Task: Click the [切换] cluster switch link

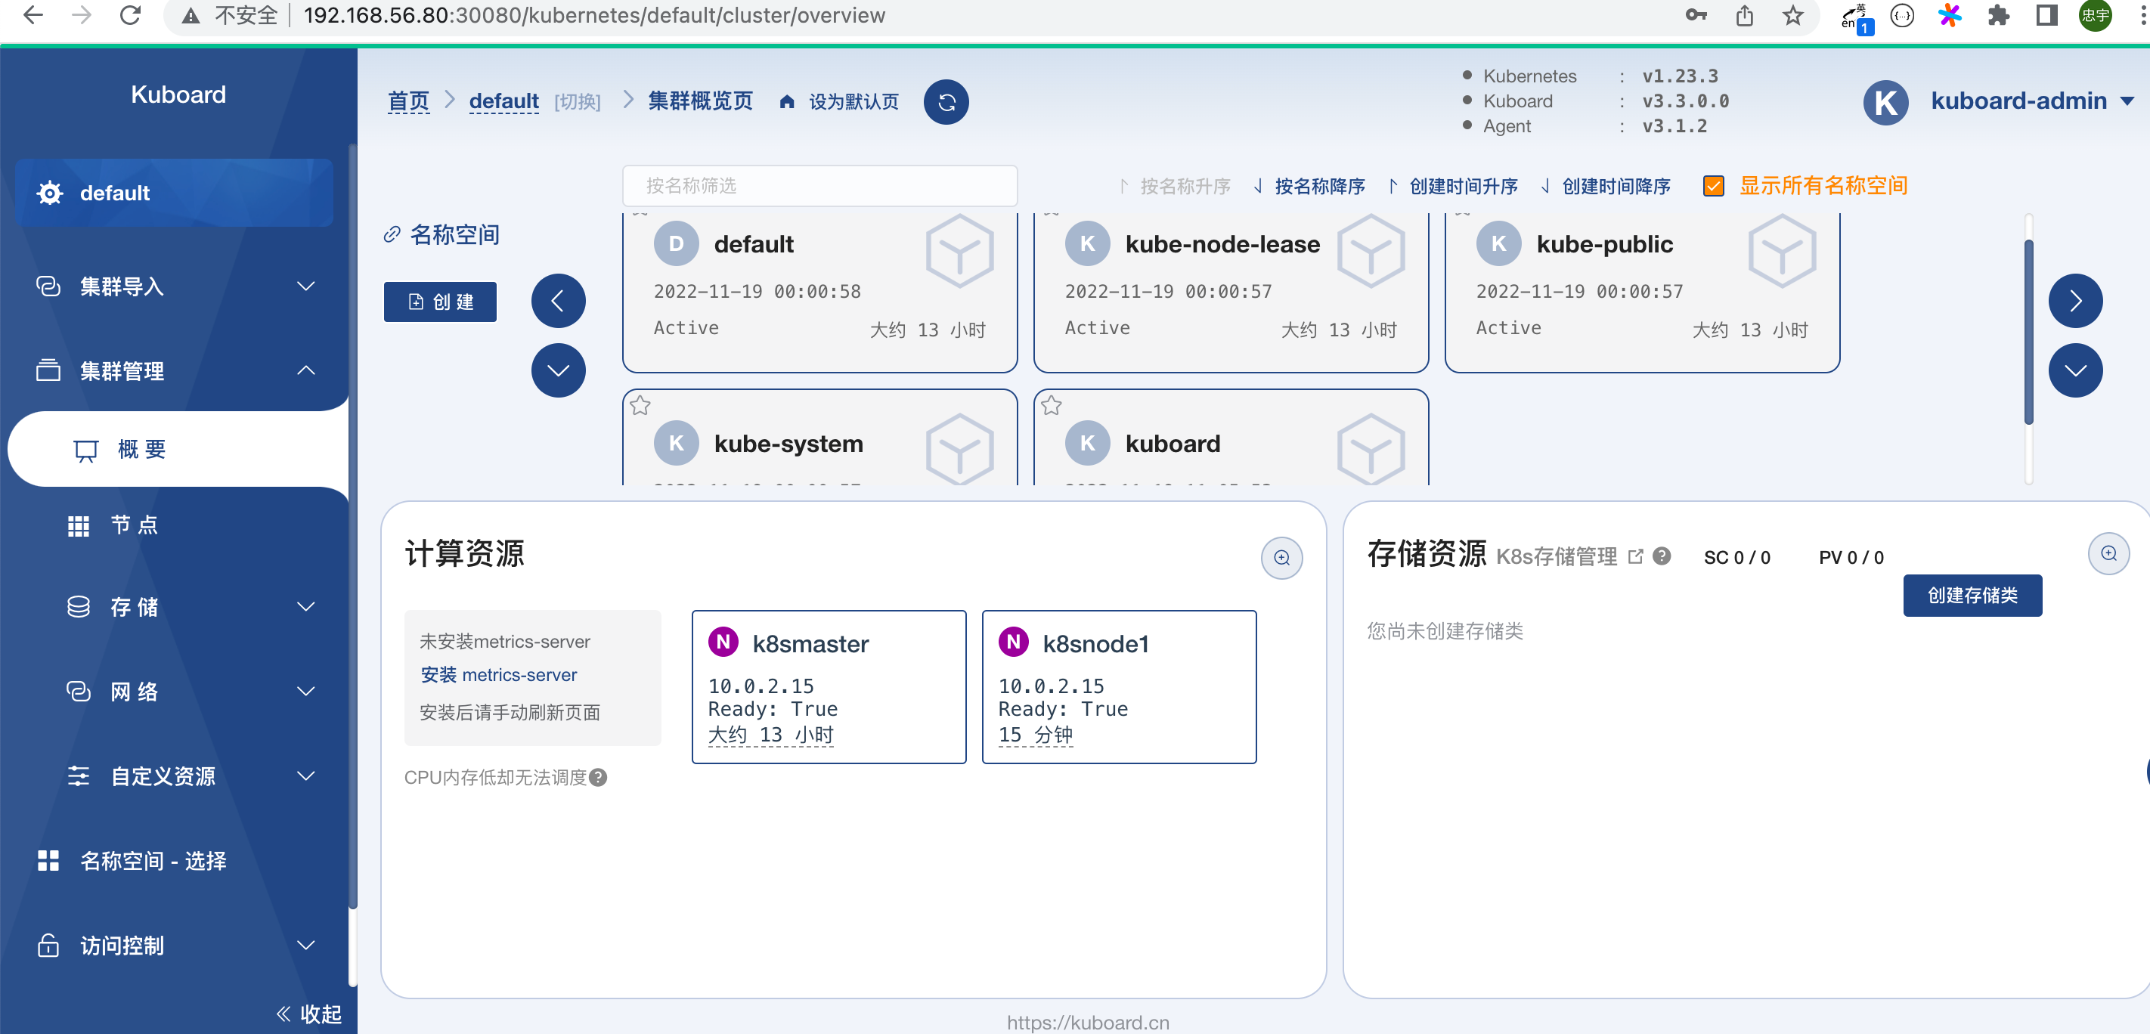Action: pos(578,102)
